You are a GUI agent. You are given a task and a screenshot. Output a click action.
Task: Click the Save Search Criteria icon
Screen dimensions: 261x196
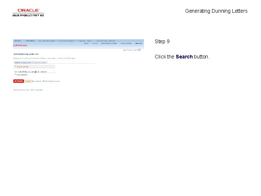(43, 81)
